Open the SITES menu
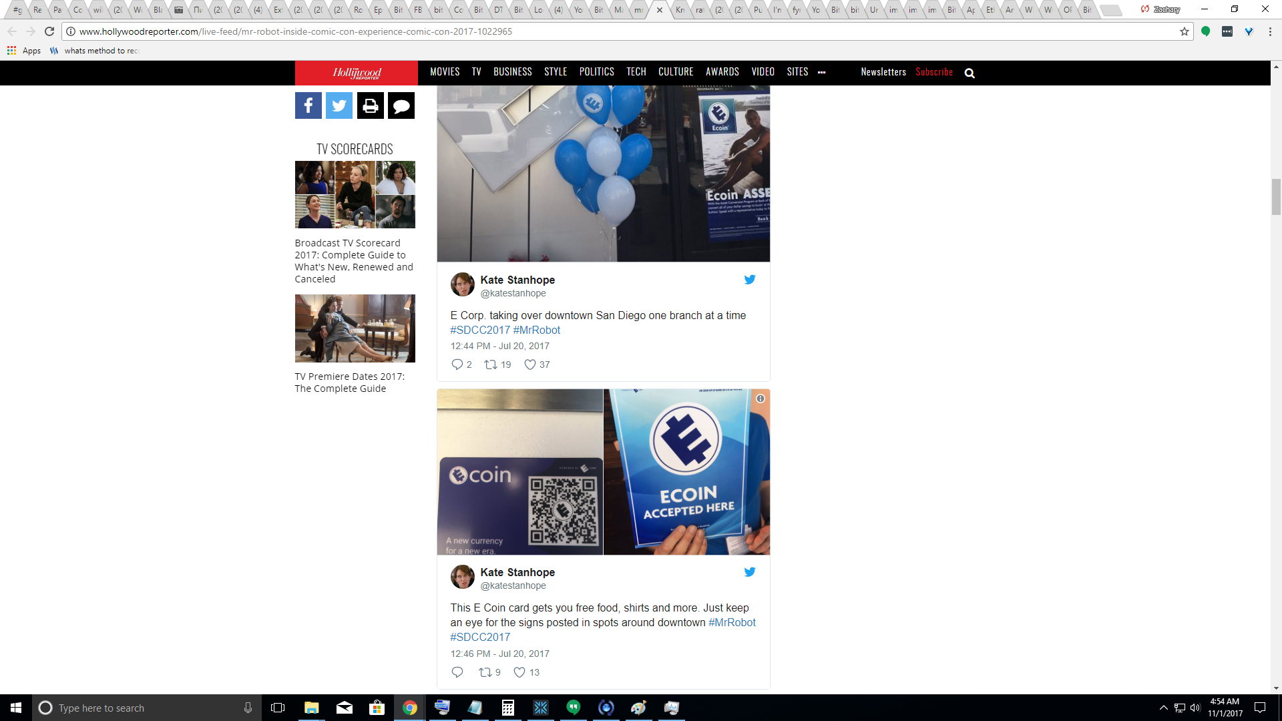Image resolution: width=1282 pixels, height=721 pixels. pos(797,72)
